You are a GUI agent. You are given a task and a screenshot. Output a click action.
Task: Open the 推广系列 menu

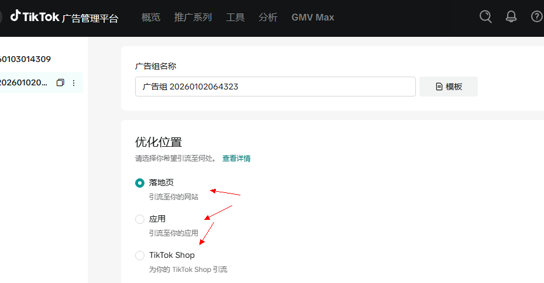[193, 18]
